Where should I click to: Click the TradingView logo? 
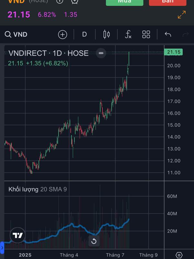pos(18,235)
